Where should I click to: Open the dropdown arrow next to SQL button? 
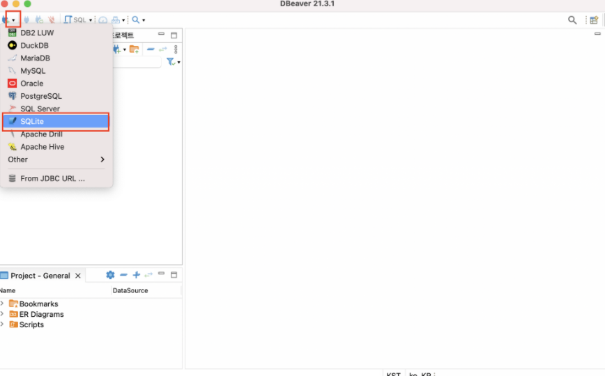[91, 20]
